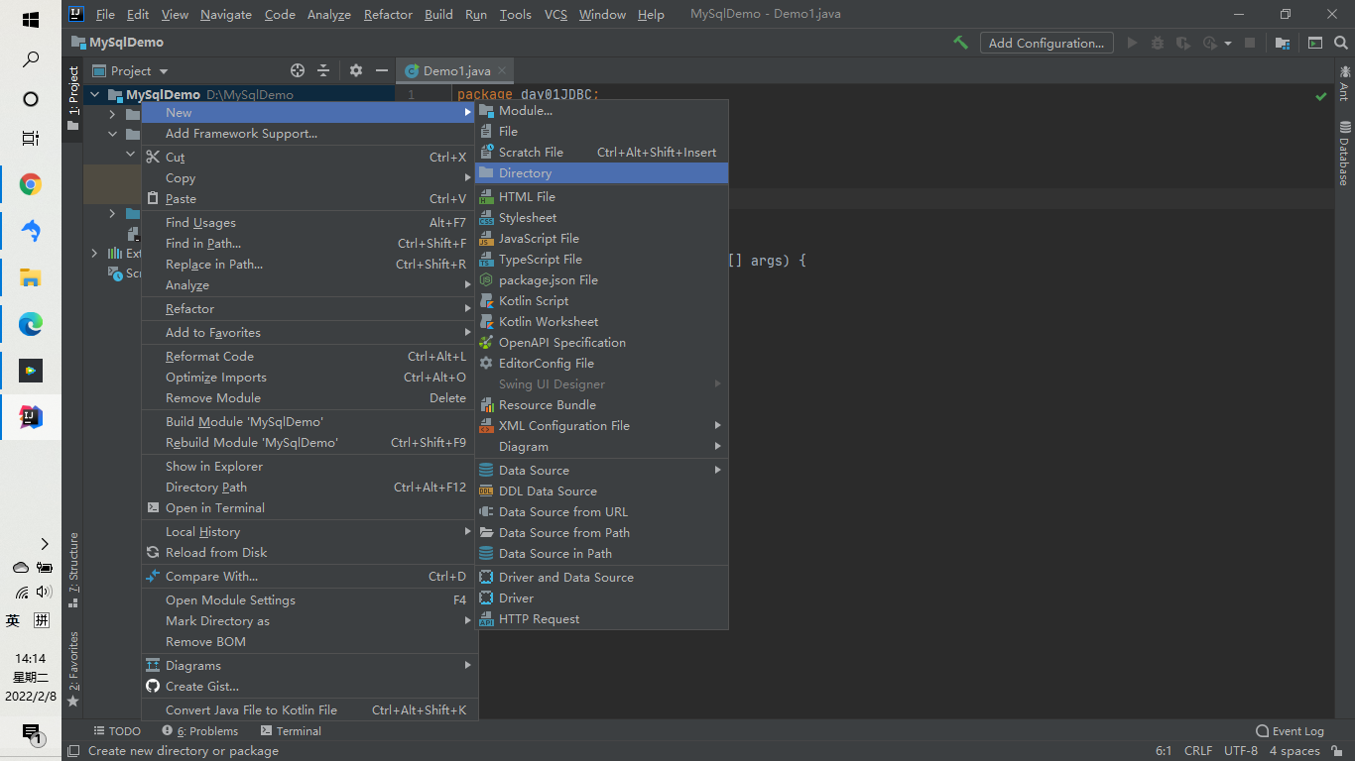Open the Navigate menu in menu bar
1355x761 pixels.
pos(226,15)
